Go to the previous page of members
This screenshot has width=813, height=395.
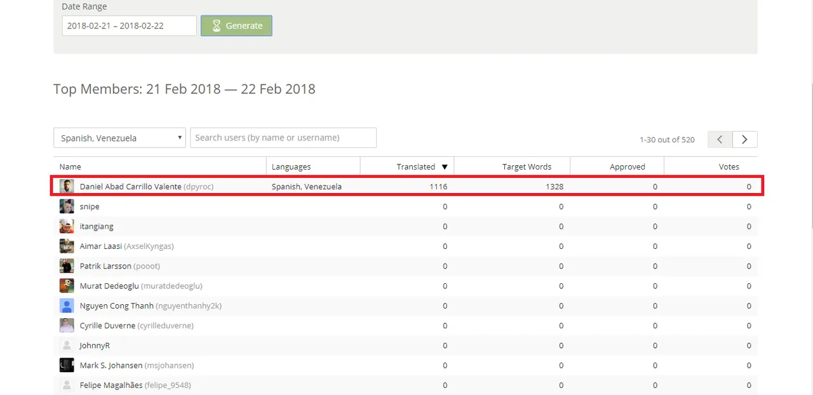click(720, 139)
